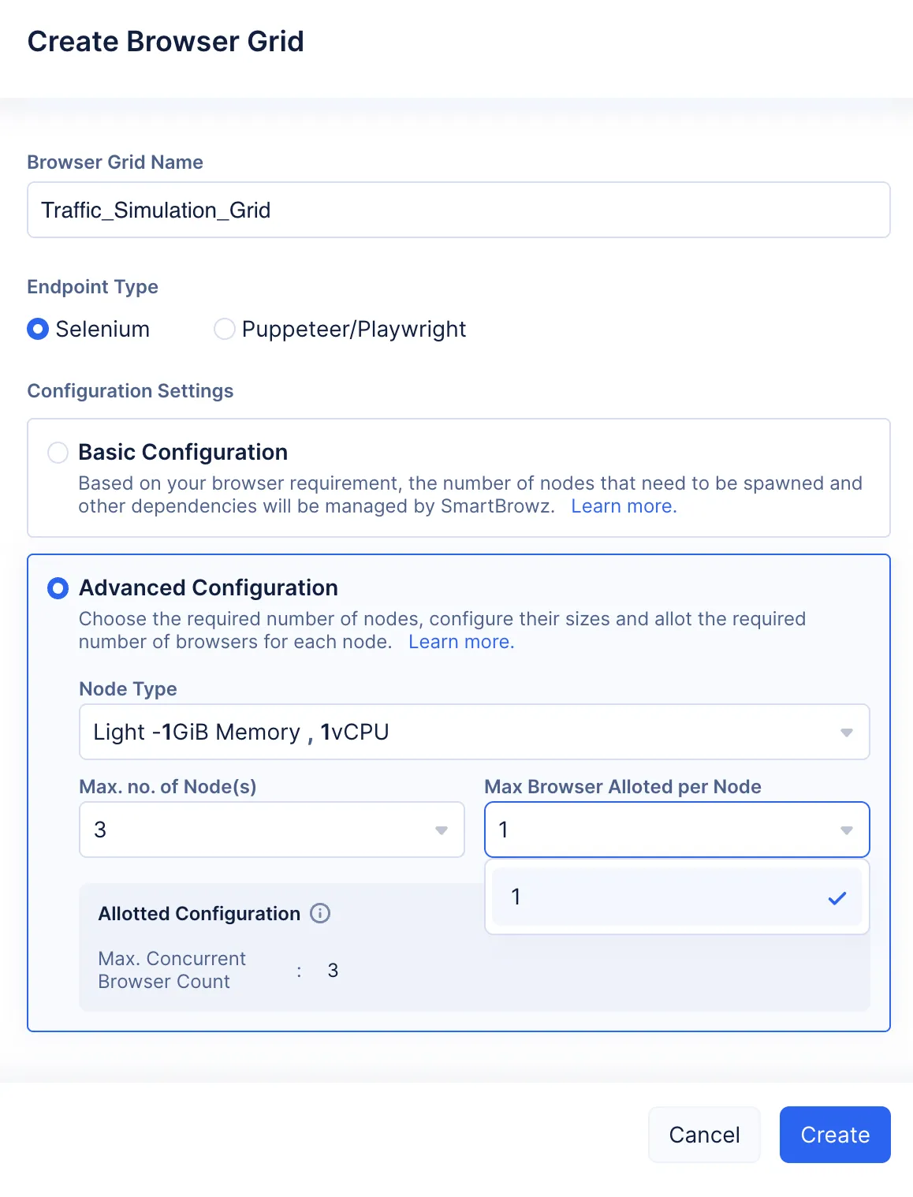Open Learn more link under Advanced Configuration
The image size is (913, 1197).
click(x=461, y=642)
